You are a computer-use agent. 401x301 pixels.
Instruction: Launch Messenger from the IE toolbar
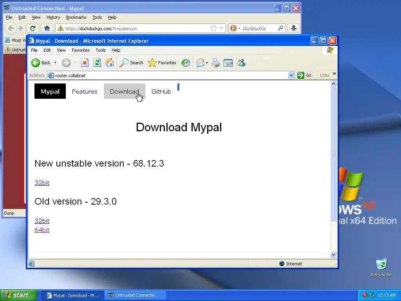[x=241, y=63]
